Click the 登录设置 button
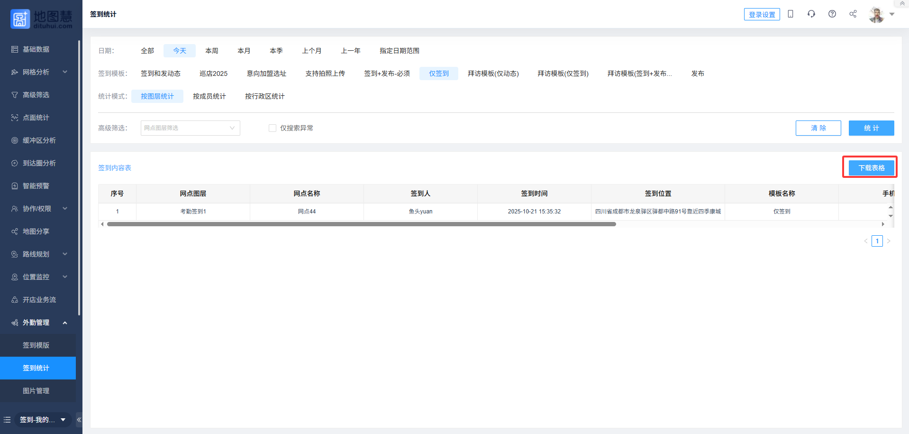909x434 pixels. point(762,15)
